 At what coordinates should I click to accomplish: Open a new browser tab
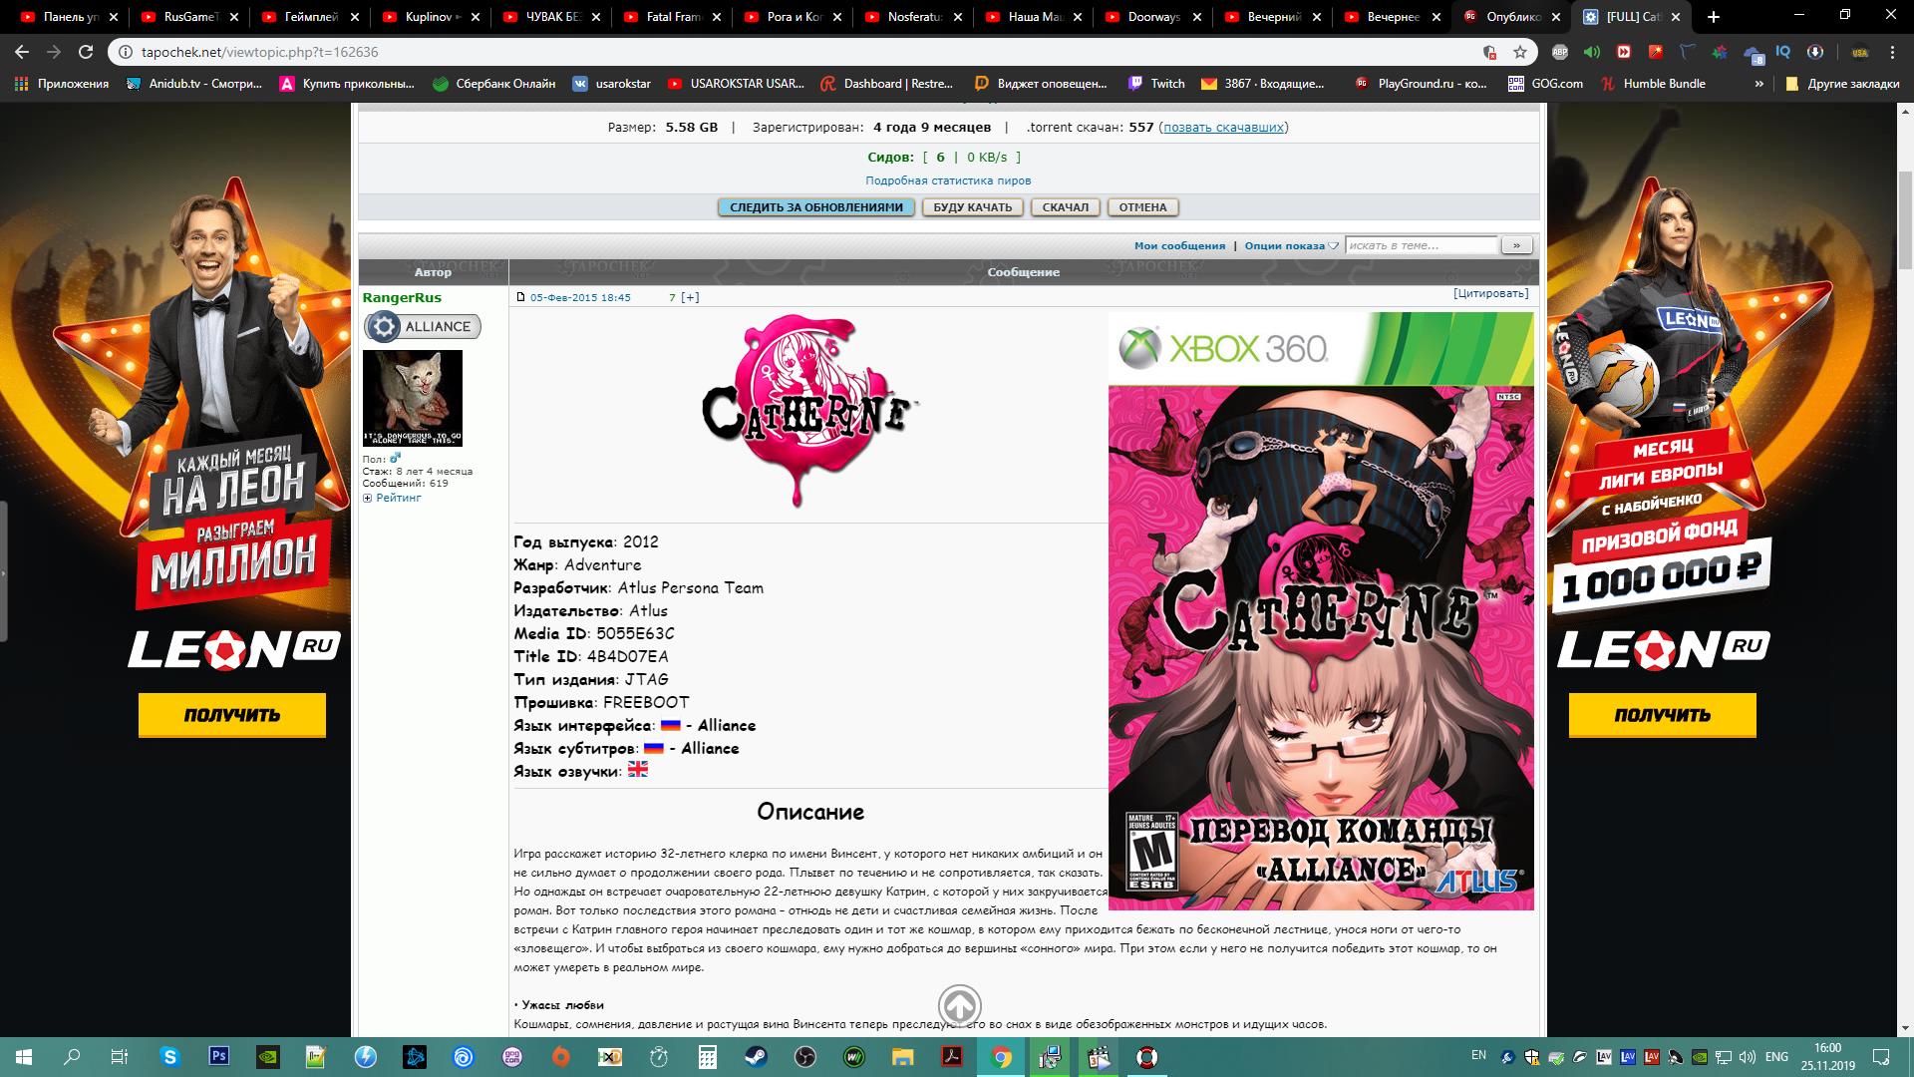(1714, 17)
